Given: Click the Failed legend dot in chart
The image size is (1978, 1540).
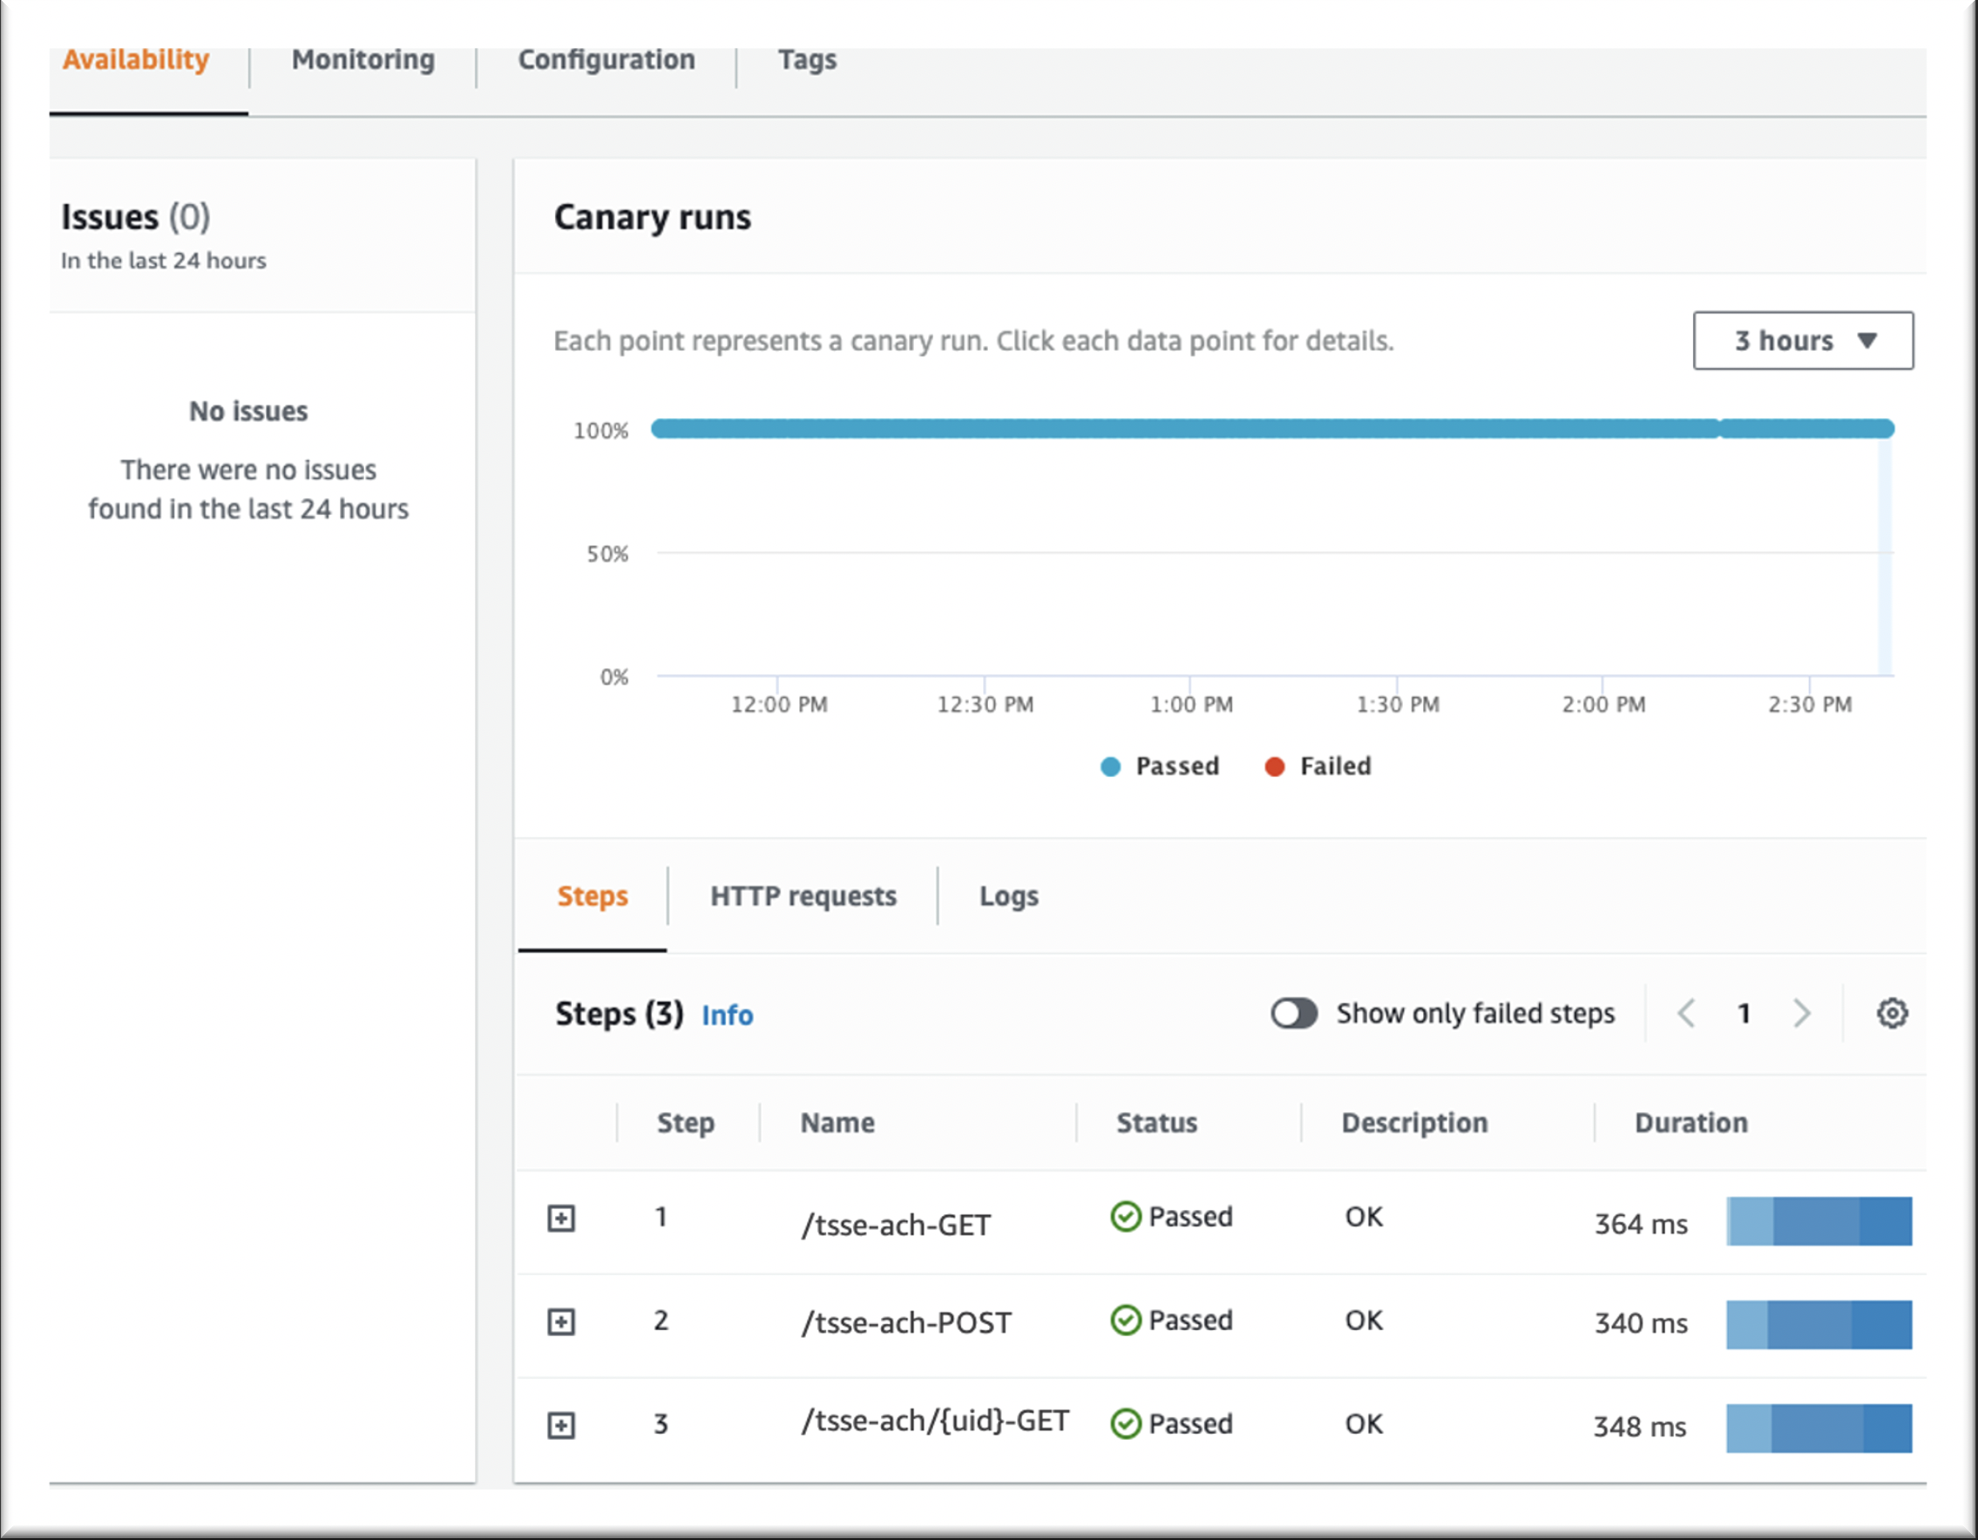Looking at the screenshot, I should (1274, 767).
